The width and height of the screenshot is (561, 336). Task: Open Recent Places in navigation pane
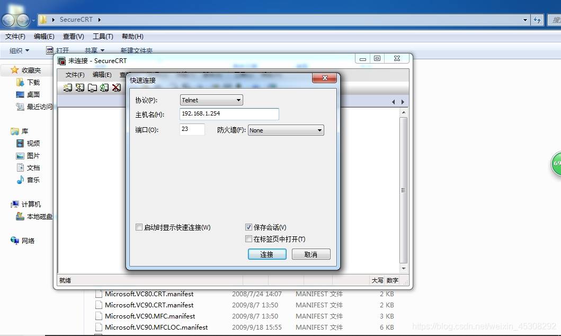point(34,107)
